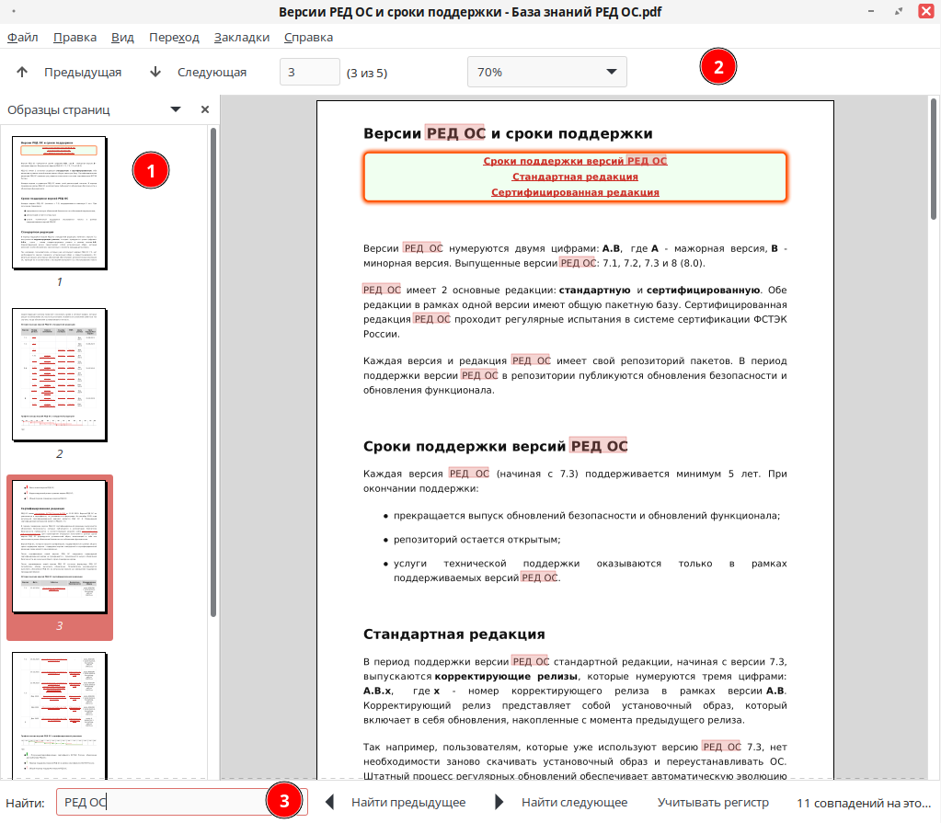941x823 pixels.
Task: Close the thumbnails side panel
Action: (205, 109)
